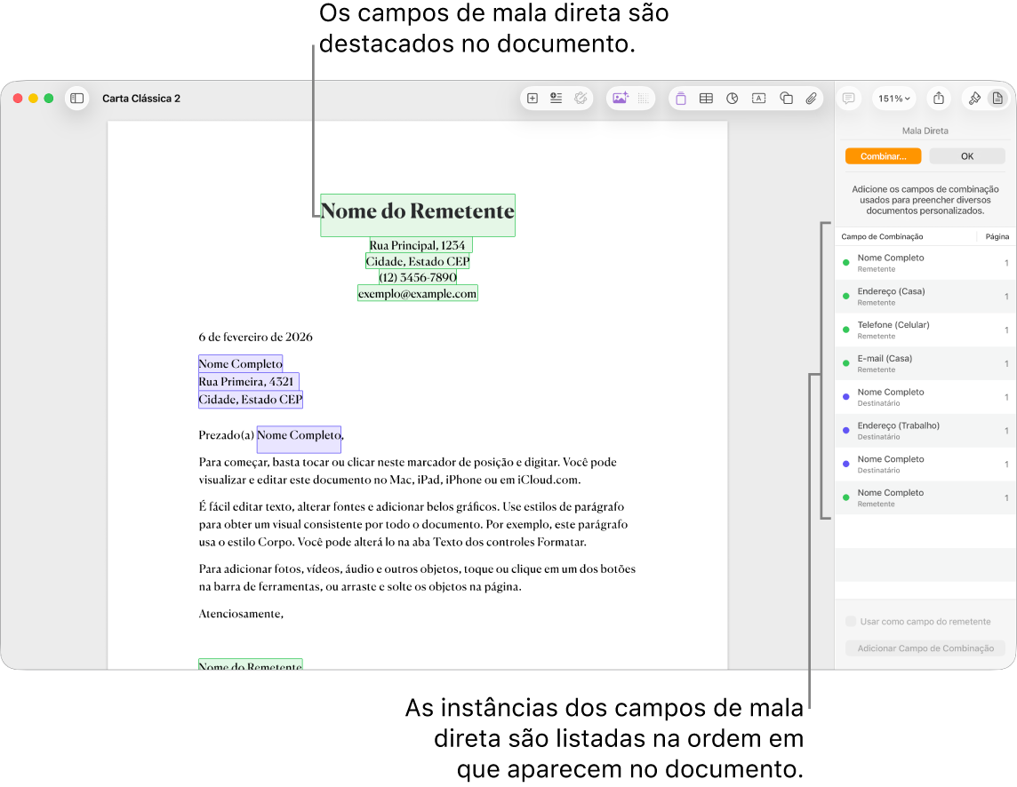The width and height of the screenshot is (1017, 787).
Task: Open the Shape insertion icon
Action: [x=786, y=99]
